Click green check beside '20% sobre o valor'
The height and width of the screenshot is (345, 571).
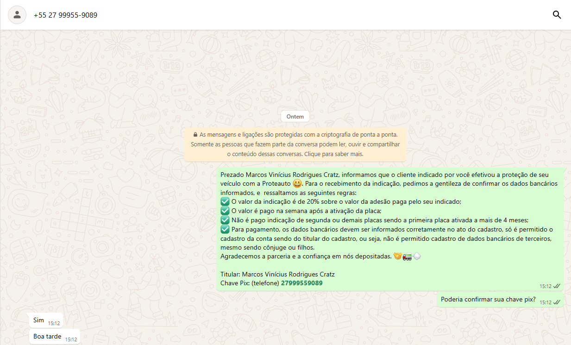click(x=225, y=201)
